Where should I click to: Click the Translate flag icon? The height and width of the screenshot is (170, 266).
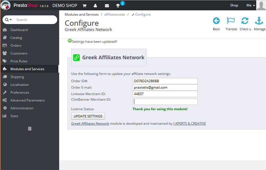231,21
